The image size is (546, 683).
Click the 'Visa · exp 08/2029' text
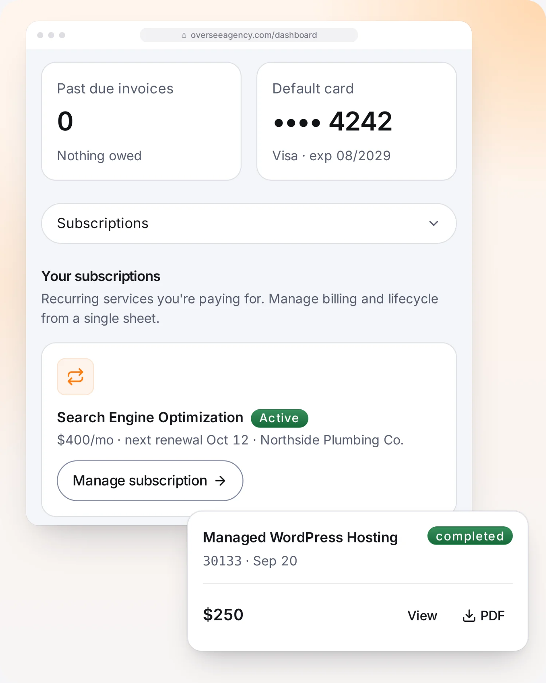[x=332, y=156]
